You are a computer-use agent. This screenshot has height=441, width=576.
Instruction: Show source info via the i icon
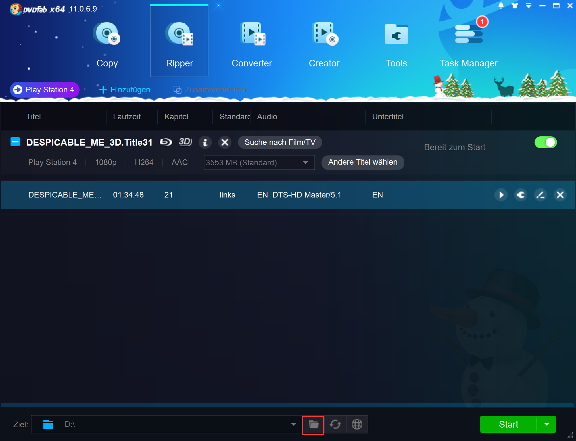[x=205, y=142]
